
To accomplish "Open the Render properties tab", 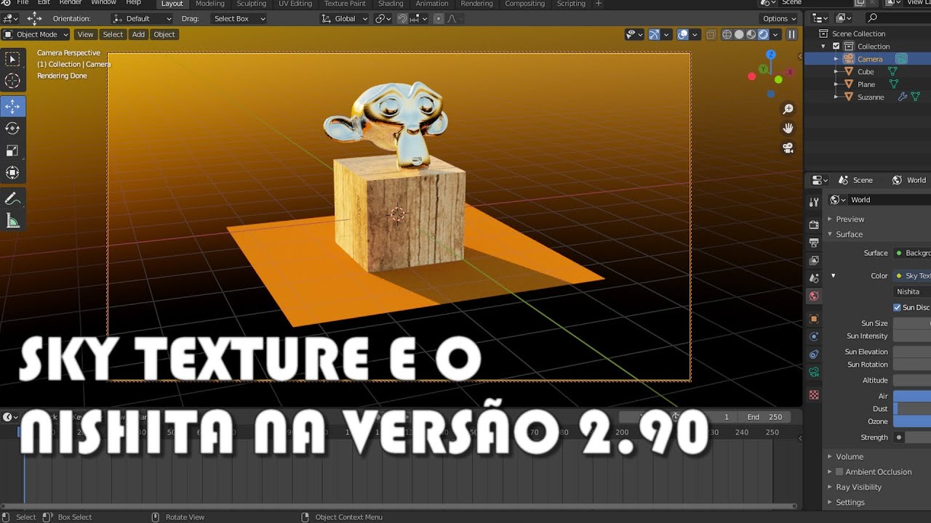I will (814, 225).
